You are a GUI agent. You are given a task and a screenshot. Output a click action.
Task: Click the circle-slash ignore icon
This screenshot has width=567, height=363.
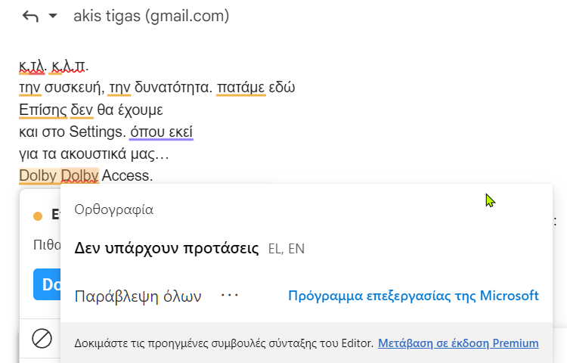click(42, 339)
